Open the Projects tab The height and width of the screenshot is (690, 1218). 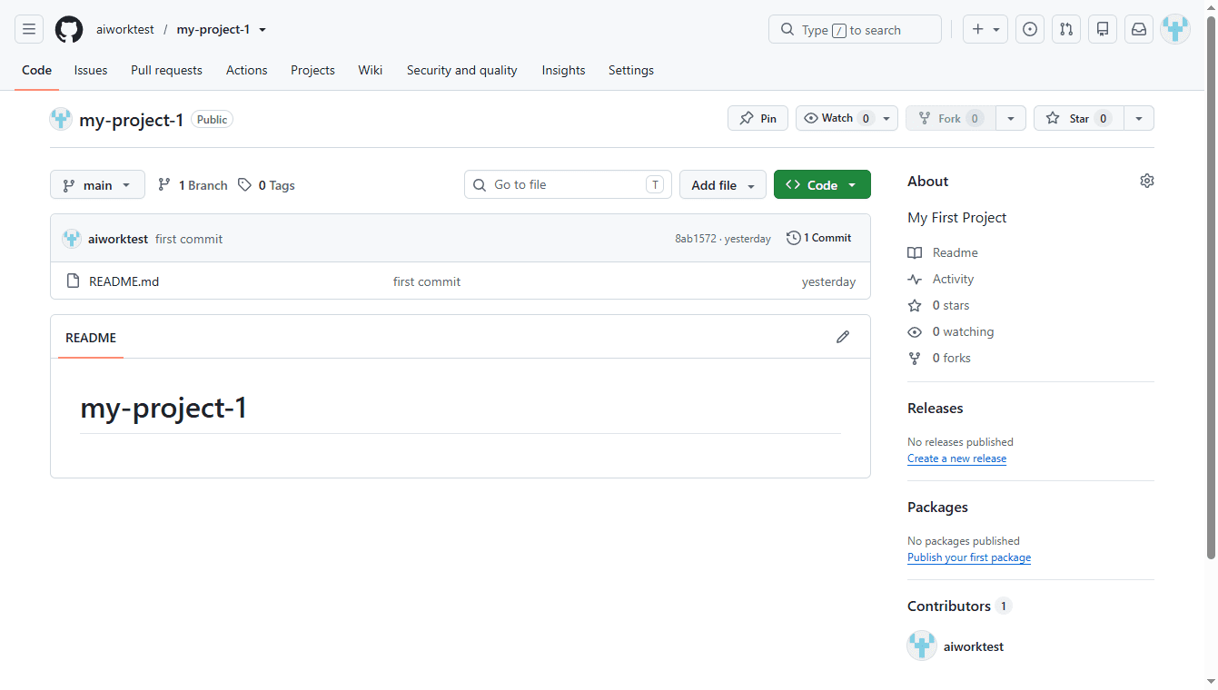312,70
